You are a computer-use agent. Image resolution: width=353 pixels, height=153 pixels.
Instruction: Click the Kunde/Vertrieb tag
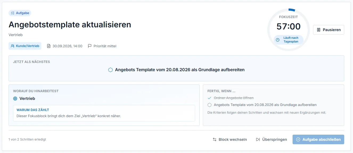(x=25, y=46)
